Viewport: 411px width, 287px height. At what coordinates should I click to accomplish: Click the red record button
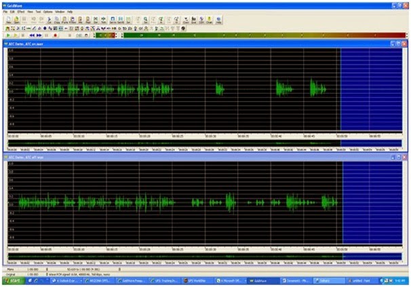(55, 35)
